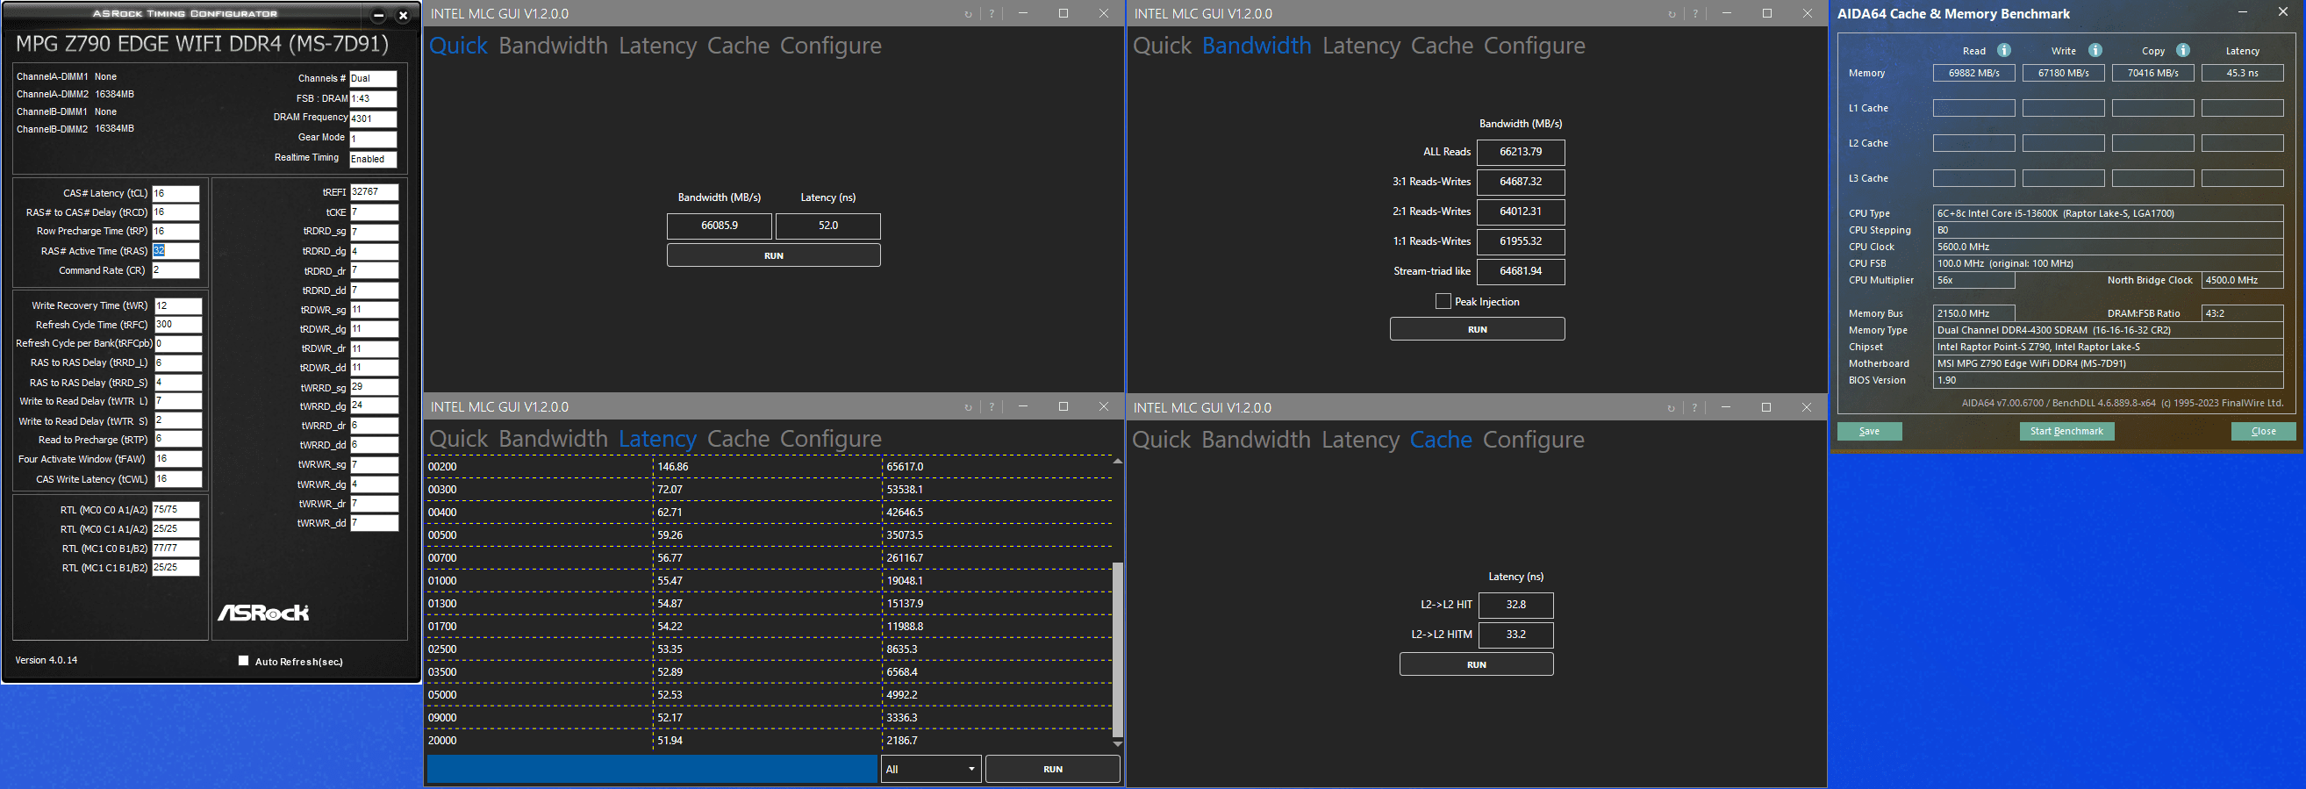2306x789 pixels.
Task: Open Bandwidth tab in Quick MLC window
Action: coord(552,46)
